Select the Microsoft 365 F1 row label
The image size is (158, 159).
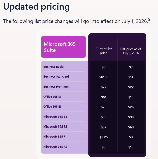click(x=55, y=137)
